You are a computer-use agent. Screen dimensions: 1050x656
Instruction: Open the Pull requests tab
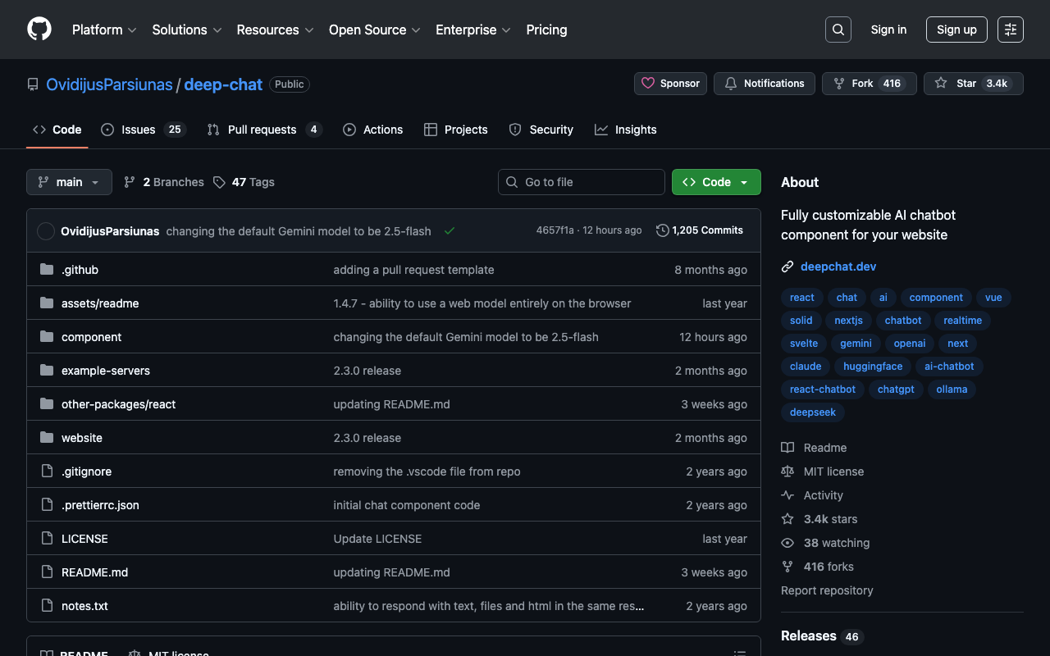pos(263,130)
